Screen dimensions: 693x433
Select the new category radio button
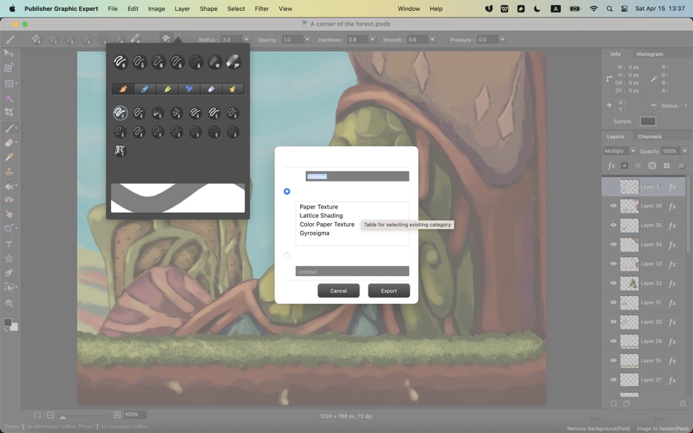287,256
